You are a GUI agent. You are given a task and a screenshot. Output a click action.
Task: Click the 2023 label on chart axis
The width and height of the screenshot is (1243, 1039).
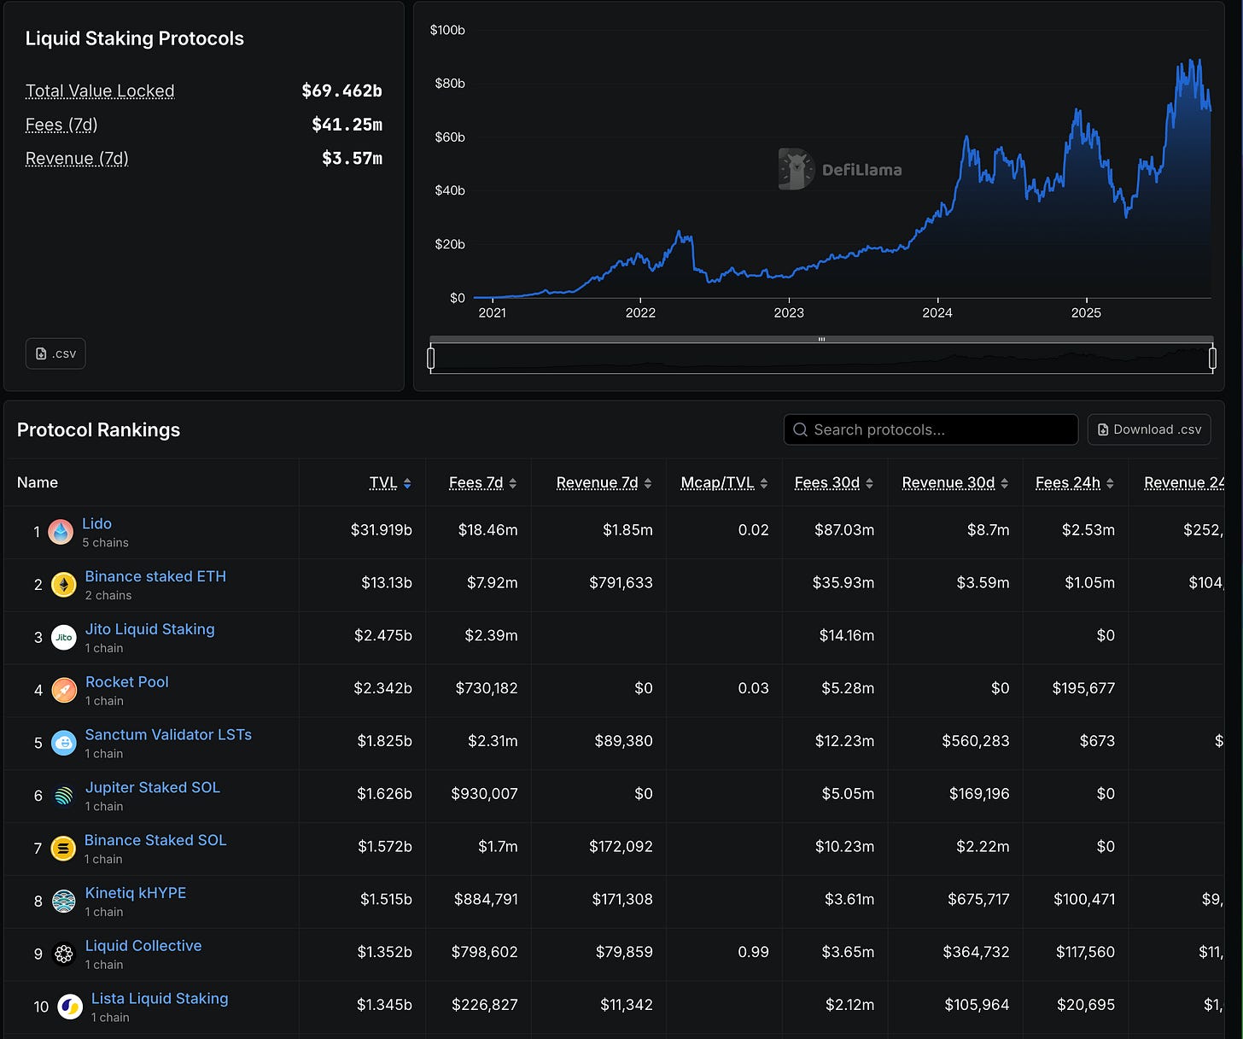pyautogui.click(x=789, y=313)
